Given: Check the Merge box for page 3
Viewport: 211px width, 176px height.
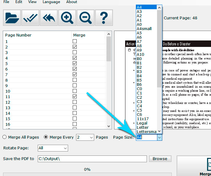Looking at the screenshot, I should [x=75, y=52].
